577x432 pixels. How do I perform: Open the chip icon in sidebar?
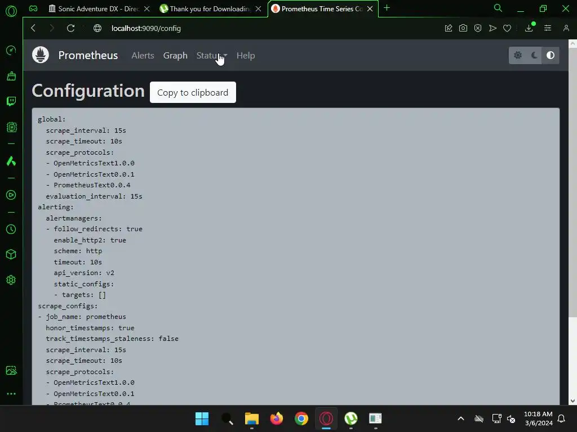[x=11, y=127]
